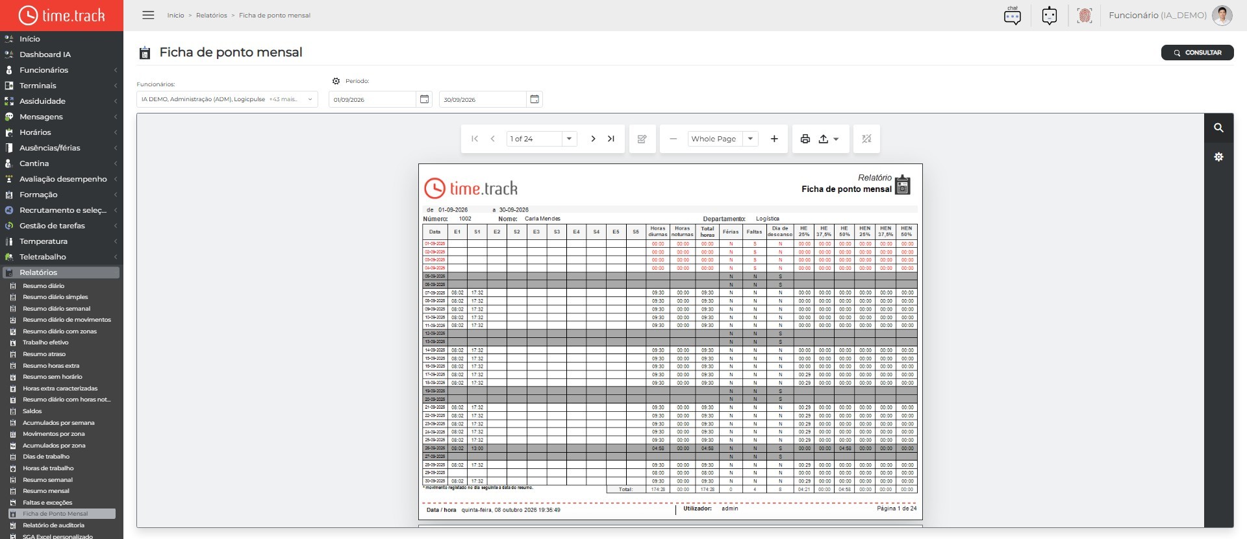Screen dimensions: 1247x539
Task: Click the fingerprint icon in header
Action: (1084, 16)
